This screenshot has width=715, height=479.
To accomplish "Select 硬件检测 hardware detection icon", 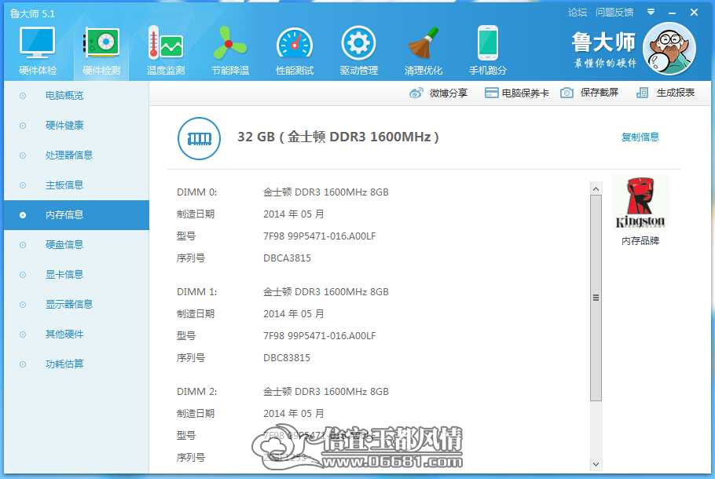I will click(101, 43).
